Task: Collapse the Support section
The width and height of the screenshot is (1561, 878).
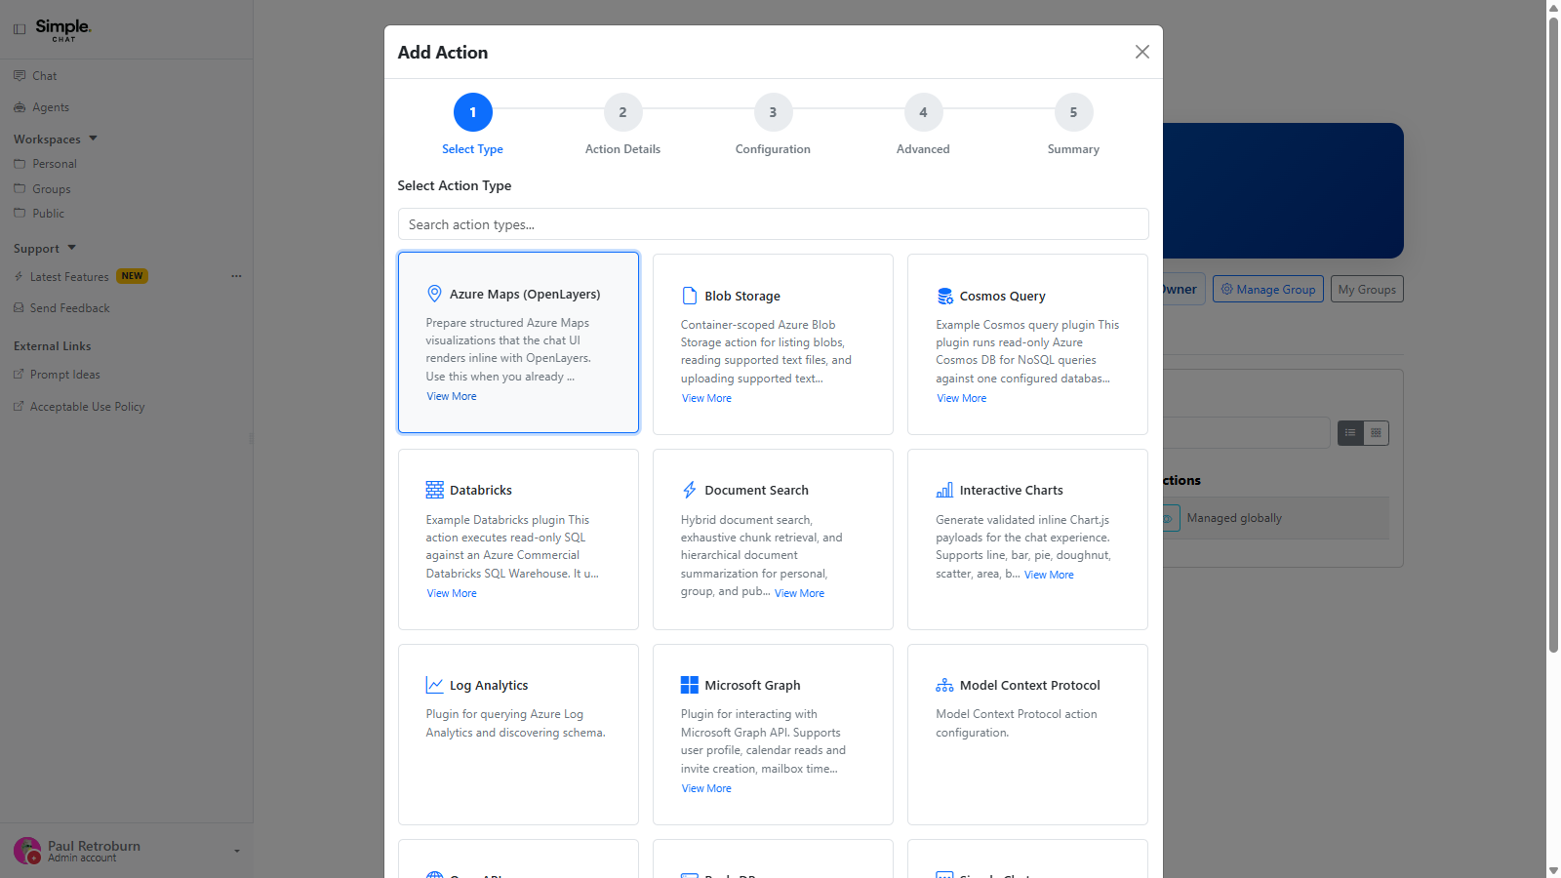Action: tap(72, 248)
